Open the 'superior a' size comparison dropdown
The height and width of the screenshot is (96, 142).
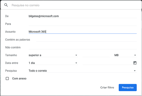point(53,55)
